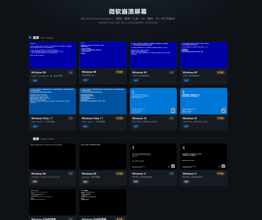The width and height of the screenshot is (262, 220).
Task: Open the Windows Protection Error black screen preview
Action: tap(52, 157)
